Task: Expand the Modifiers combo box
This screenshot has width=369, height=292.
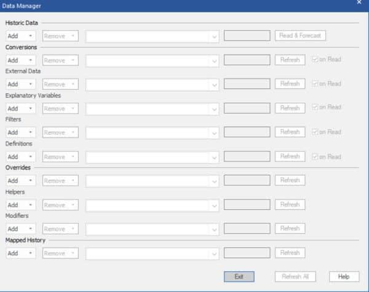Action: [214, 229]
